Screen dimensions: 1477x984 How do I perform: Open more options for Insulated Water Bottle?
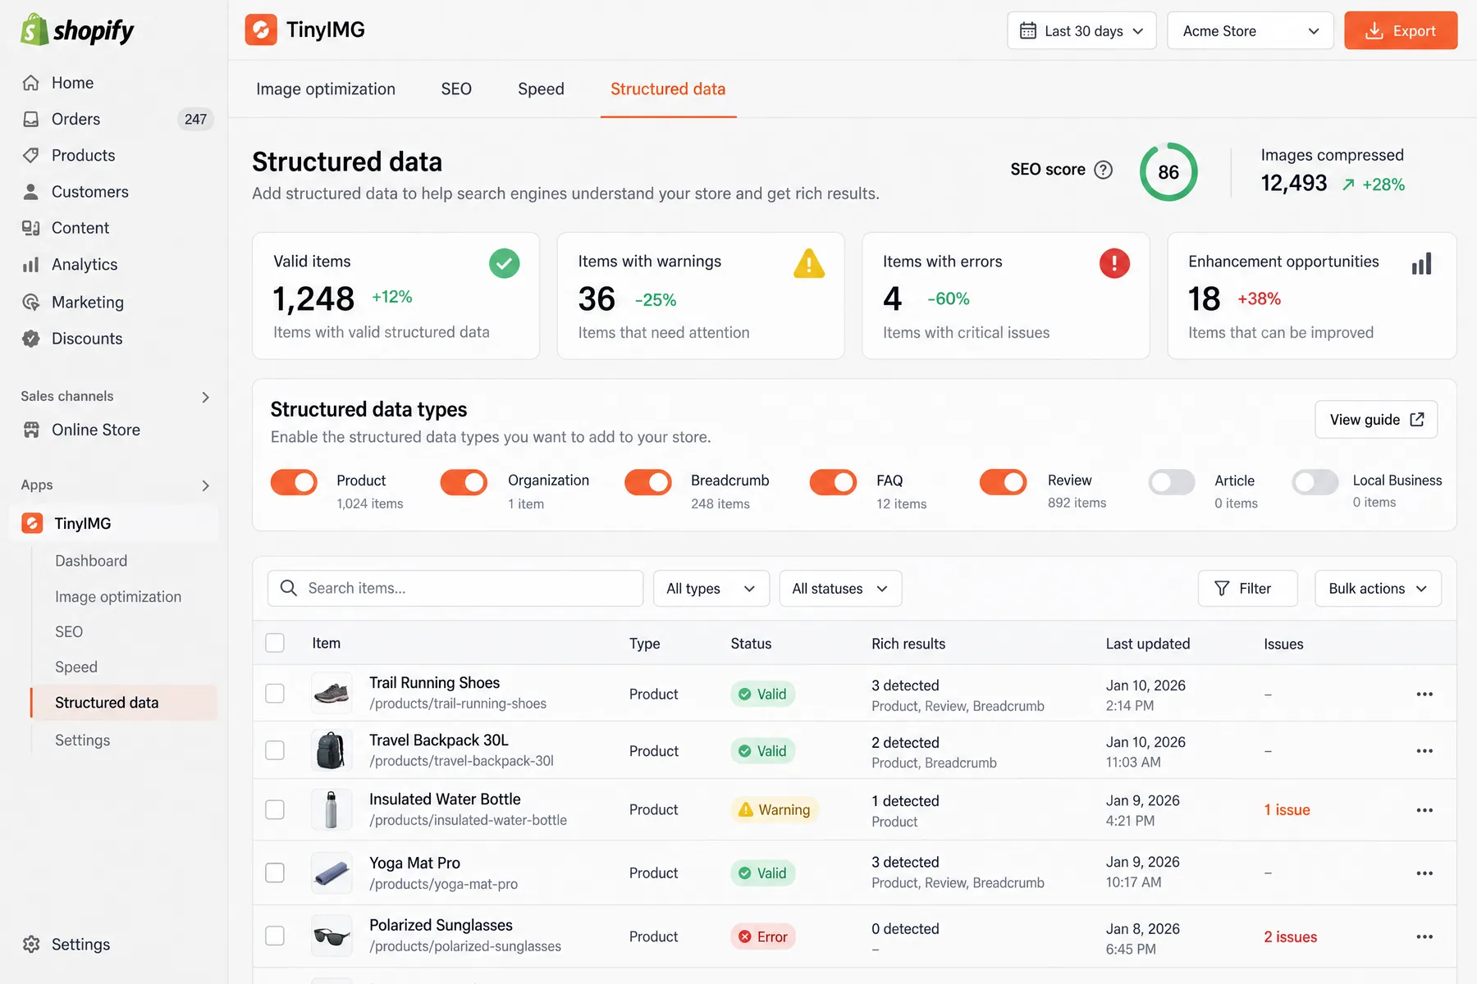(x=1424, y=810)
